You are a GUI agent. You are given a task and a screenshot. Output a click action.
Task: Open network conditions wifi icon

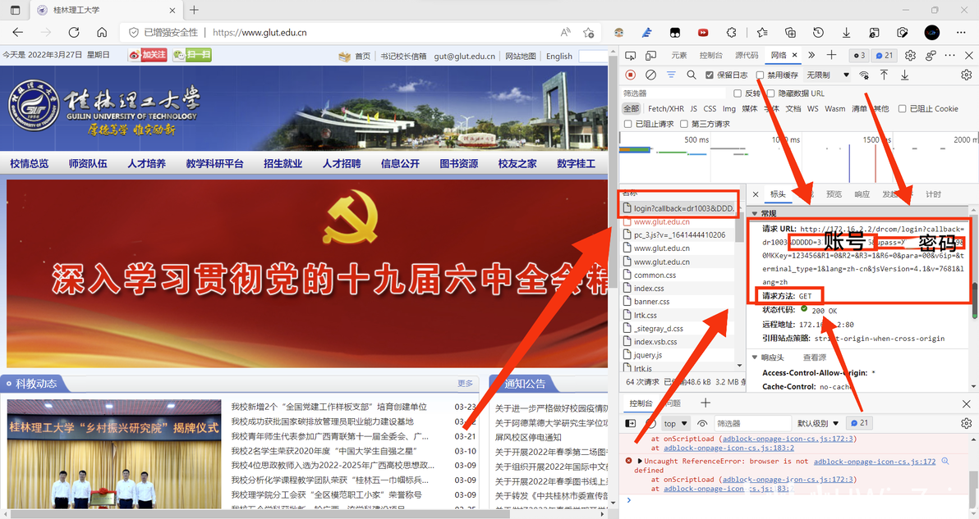[864, 75]
